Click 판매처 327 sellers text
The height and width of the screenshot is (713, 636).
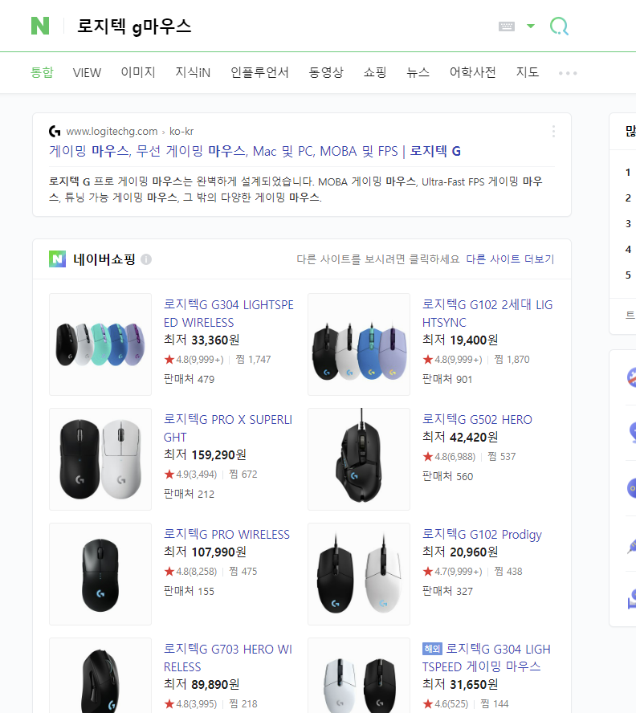click(447, 591)
